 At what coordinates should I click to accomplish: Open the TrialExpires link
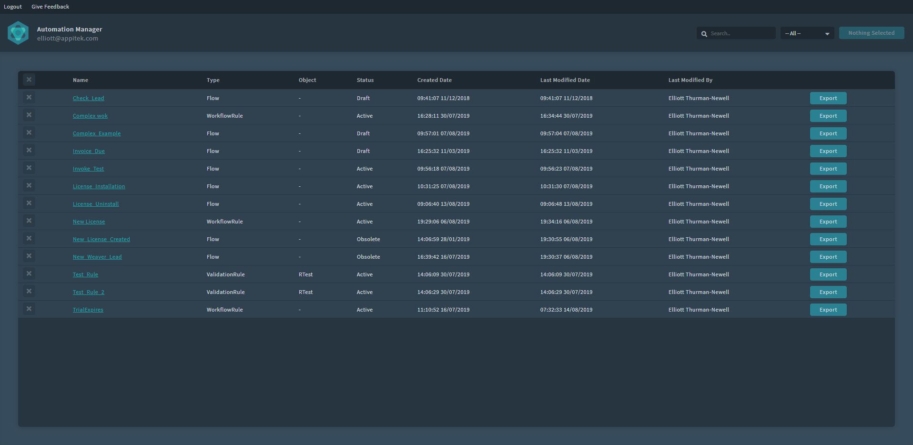coord(88,310)
